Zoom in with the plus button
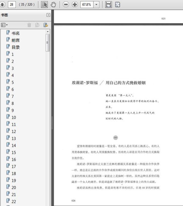 [75, 5]
